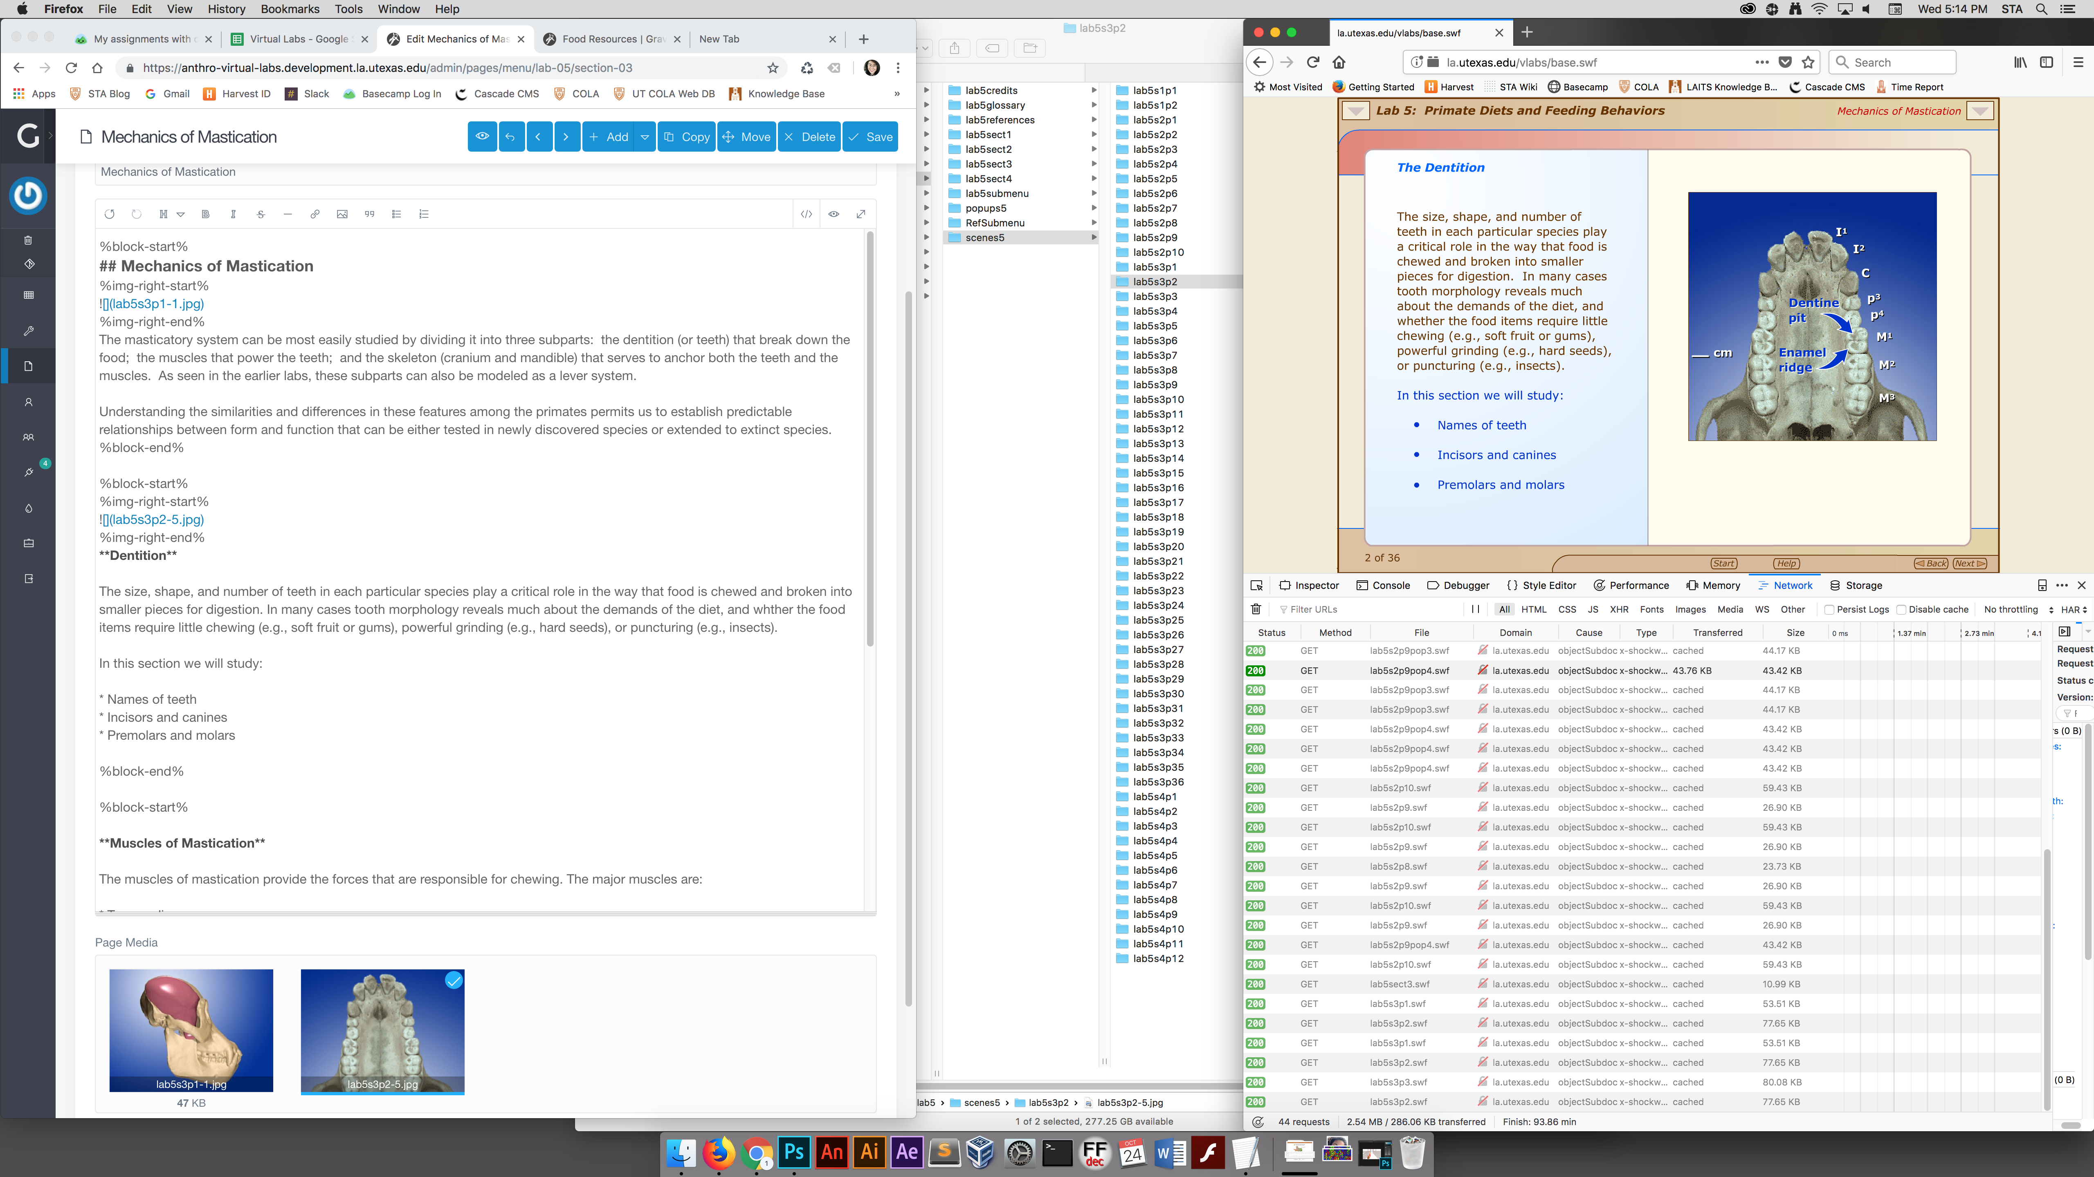Screen dimensions: 2094x1177
Task: Expand the scenes5 folder in Finder
Action: [1094, 238]
